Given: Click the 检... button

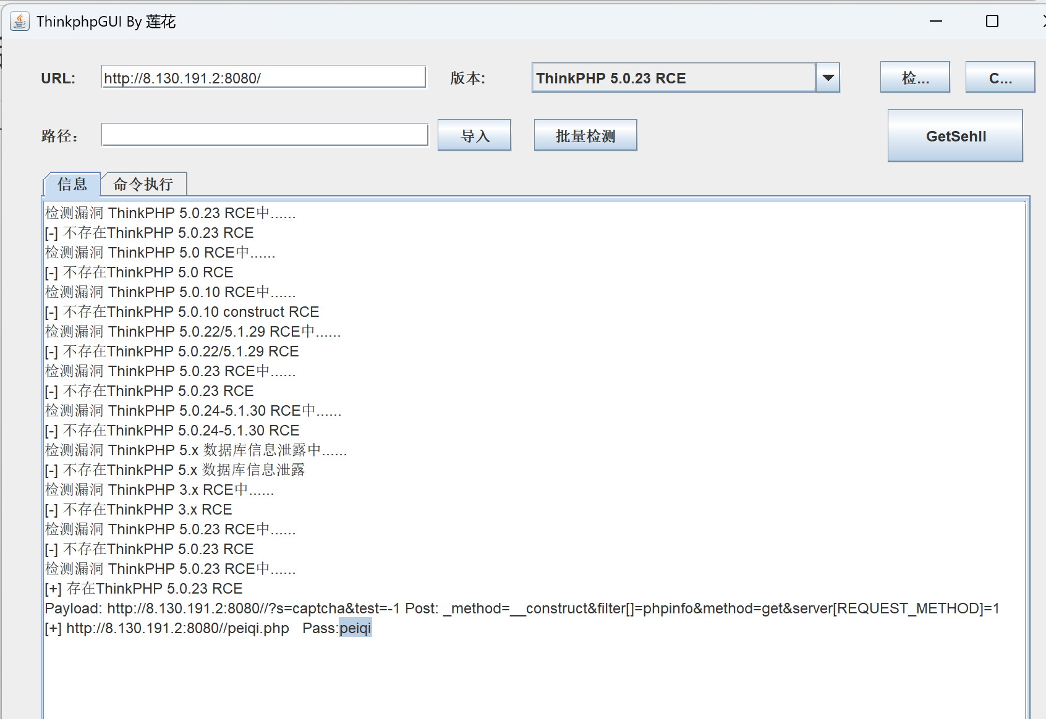Looking at the screenshot, I should pos(915,77).
